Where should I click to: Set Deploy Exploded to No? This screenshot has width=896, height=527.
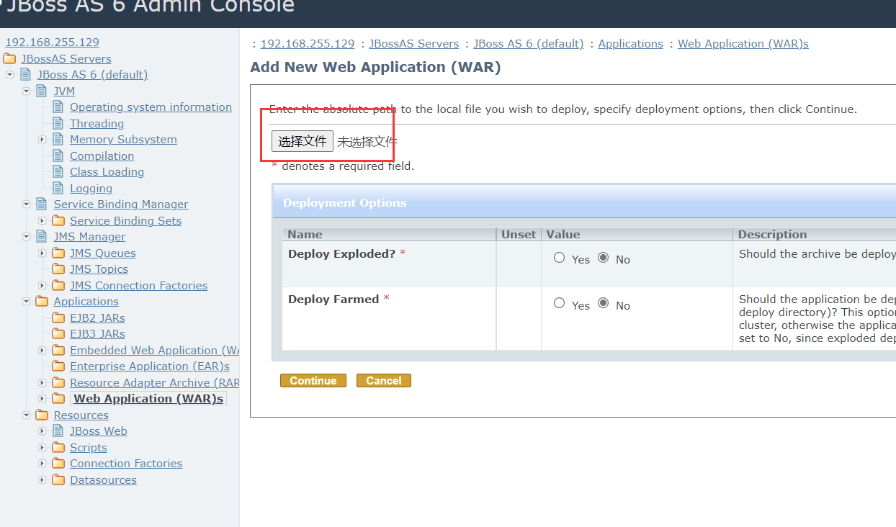coord(603,258)
